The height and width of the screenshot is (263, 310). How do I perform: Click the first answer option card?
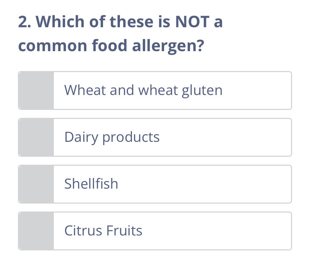[155, 90]
